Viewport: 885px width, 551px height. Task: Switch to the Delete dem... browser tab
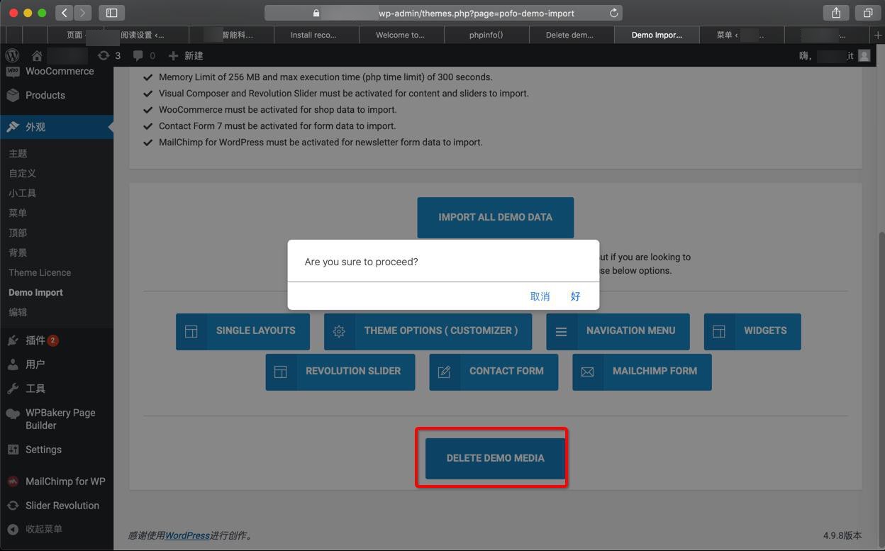point(572,35)
